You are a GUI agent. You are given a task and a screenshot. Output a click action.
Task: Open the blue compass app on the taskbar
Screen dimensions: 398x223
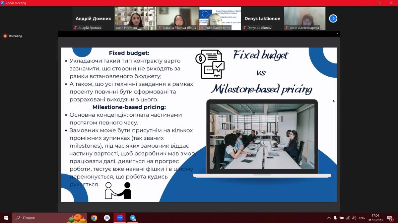[x=107, y=218]
